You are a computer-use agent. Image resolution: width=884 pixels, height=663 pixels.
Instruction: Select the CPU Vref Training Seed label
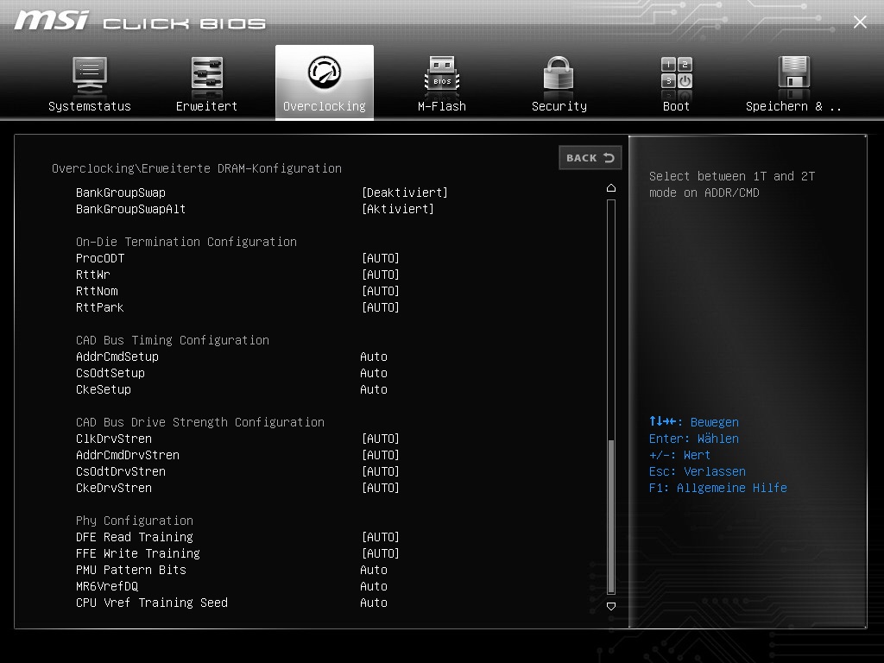152,603
